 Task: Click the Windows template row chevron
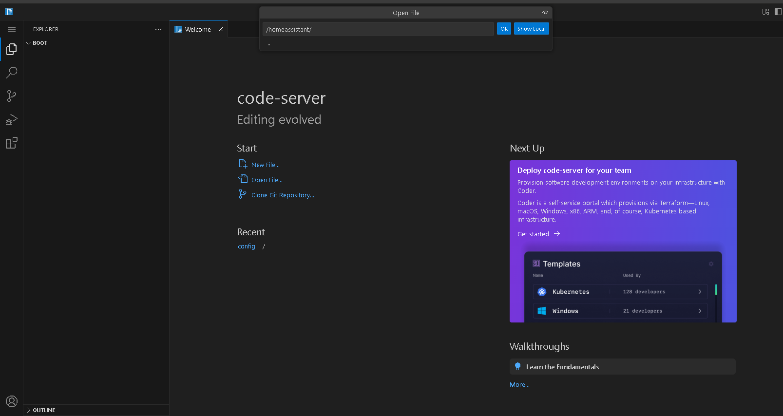pos(700,311)
